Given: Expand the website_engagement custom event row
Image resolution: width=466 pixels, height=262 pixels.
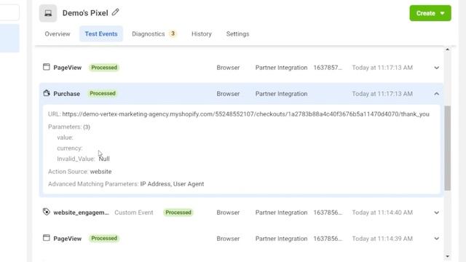Looking at the screenshot, I should pyautogui.click(x=436, y=213).
